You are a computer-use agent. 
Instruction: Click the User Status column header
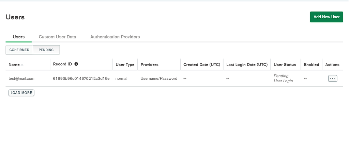coord(285,65)
